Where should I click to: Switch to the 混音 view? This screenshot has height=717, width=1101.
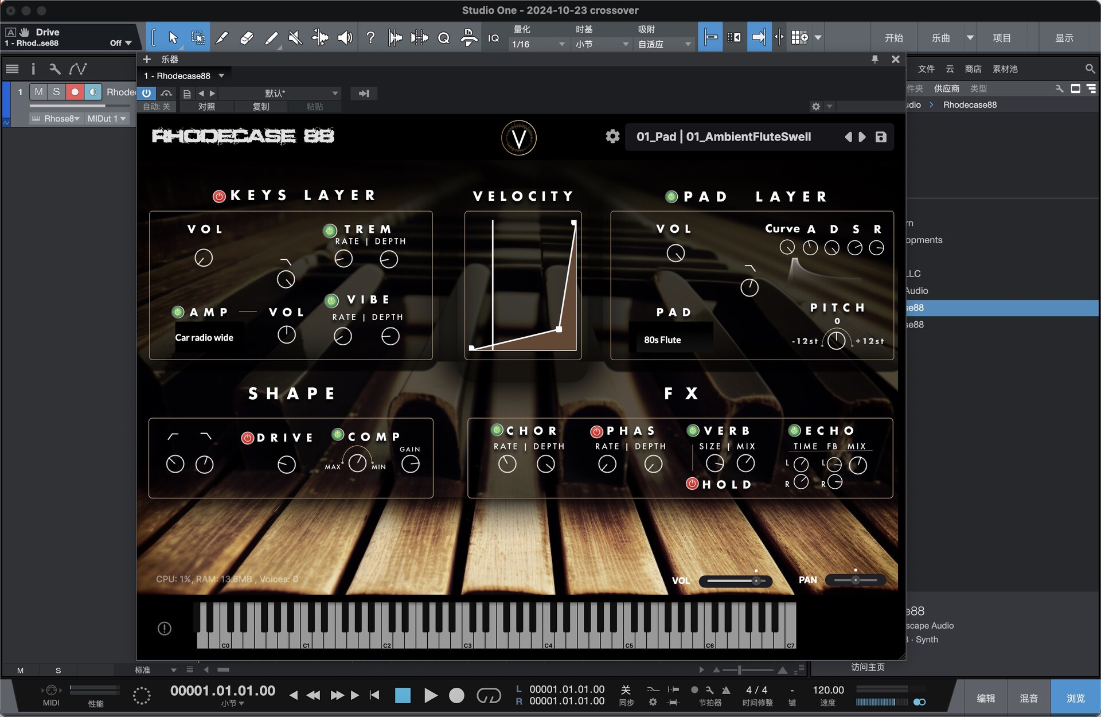click(x=1028, y=698)
